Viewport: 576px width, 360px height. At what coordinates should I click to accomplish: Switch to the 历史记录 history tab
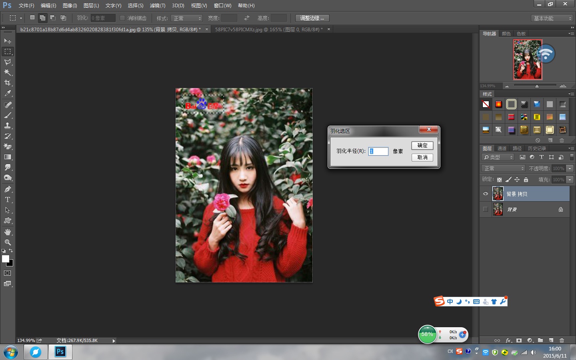pyautogui.click(x=537, y=148)
